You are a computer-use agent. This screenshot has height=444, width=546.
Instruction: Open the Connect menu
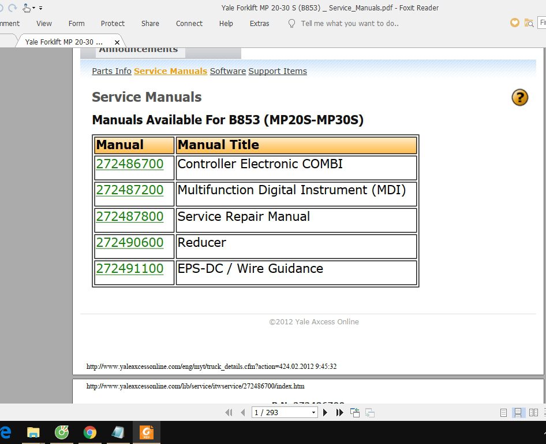pos(189,24)
